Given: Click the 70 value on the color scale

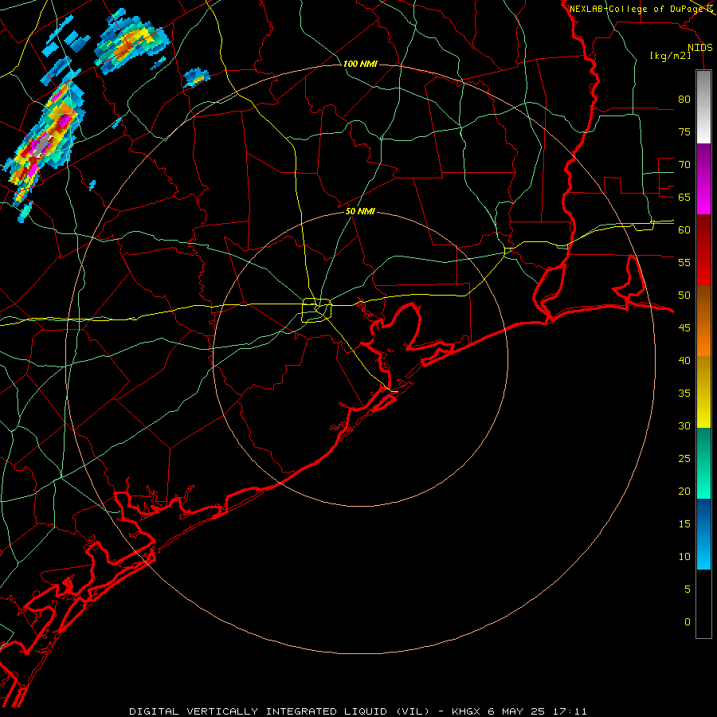Looking at the screenshot, I should pyautogui.click(x=684, y=165).
